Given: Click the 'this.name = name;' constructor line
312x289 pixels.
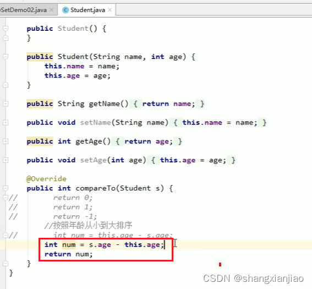Looking at the screenshot, I should [82, 66].
